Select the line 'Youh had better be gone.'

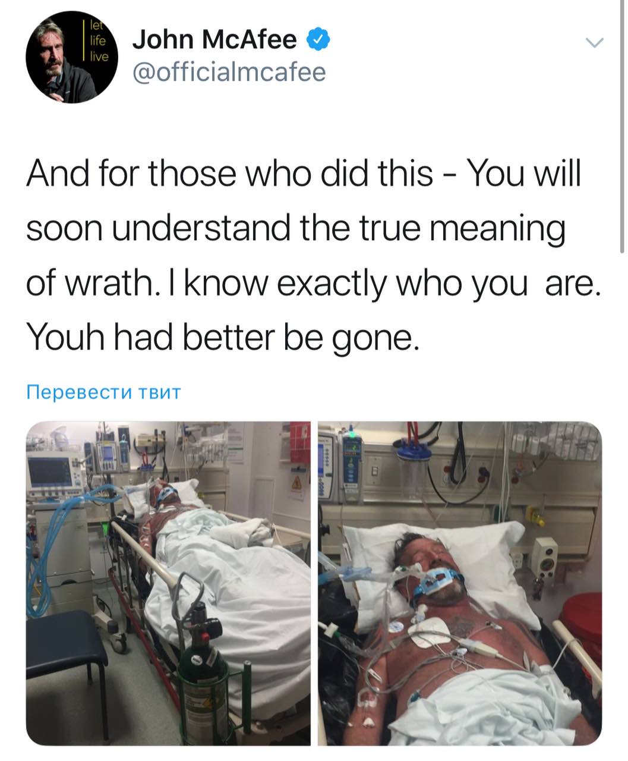coord(223,338)
